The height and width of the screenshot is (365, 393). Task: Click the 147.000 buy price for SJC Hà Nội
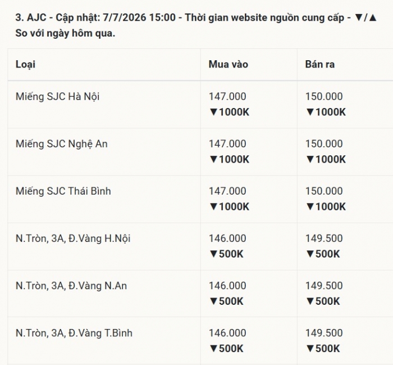coord(227,97)
